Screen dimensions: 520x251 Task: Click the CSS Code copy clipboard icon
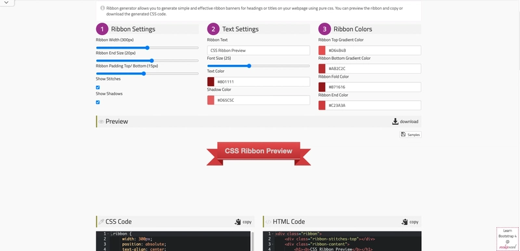(237, 222)
